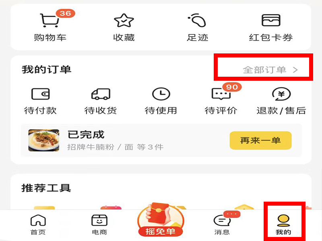The height and width of the screenshot is (241, 322).
Task: Open 收藏 favorites star icon
Action: coord(124,20)
